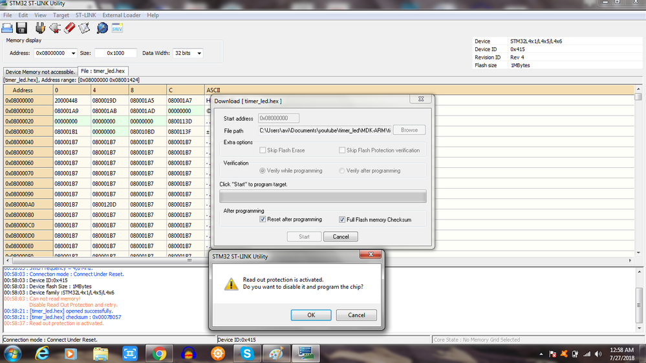Click address row 0x08000040
Screen dimensions: 646x363
(x=28, y=142)
